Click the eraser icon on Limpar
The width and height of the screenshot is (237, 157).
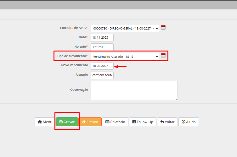pyautogui.click(x=84, y=122)
